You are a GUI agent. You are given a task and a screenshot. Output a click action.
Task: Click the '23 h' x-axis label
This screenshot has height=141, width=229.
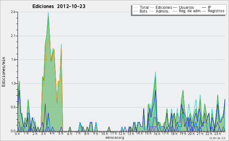coord(218,133)
